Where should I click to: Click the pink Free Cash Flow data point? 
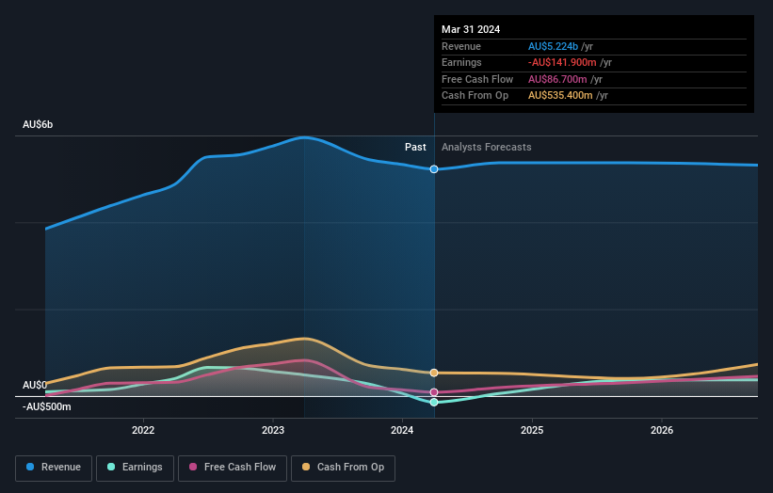pyautogui.click(x=434, y=392)
